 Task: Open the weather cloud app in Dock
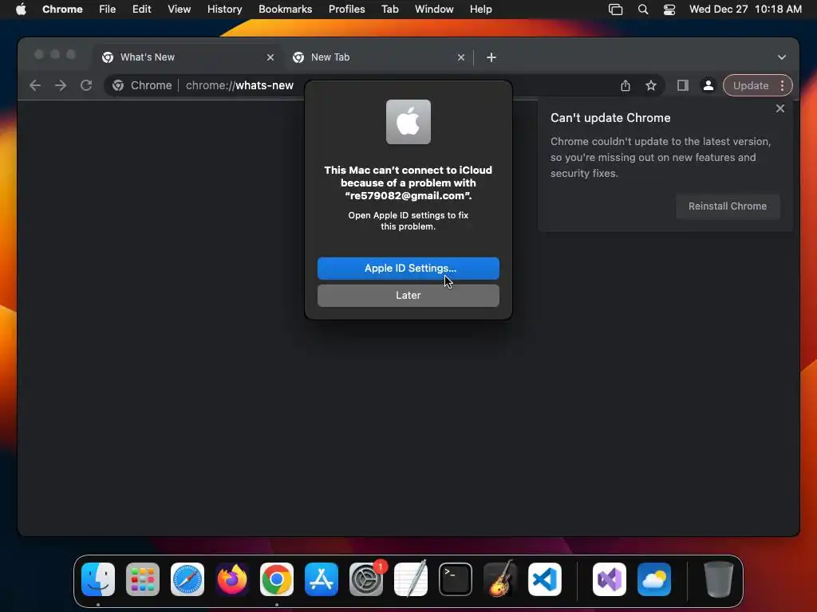point(654,579)
